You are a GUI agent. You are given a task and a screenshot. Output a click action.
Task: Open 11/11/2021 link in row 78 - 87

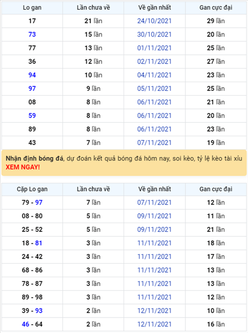point(154,283)
